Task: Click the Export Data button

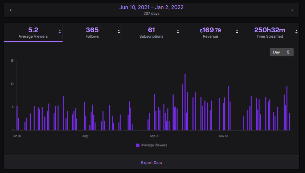Action: pos(151,163)
